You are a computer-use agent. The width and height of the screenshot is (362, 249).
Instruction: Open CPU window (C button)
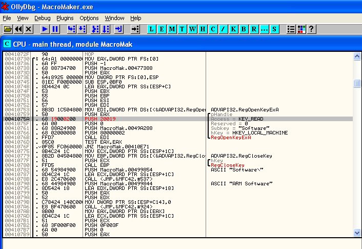(x=213, y=29)
